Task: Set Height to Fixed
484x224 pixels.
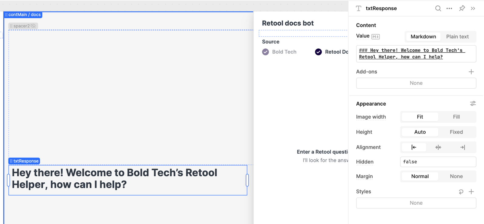Action: click(x=456, y=132)
